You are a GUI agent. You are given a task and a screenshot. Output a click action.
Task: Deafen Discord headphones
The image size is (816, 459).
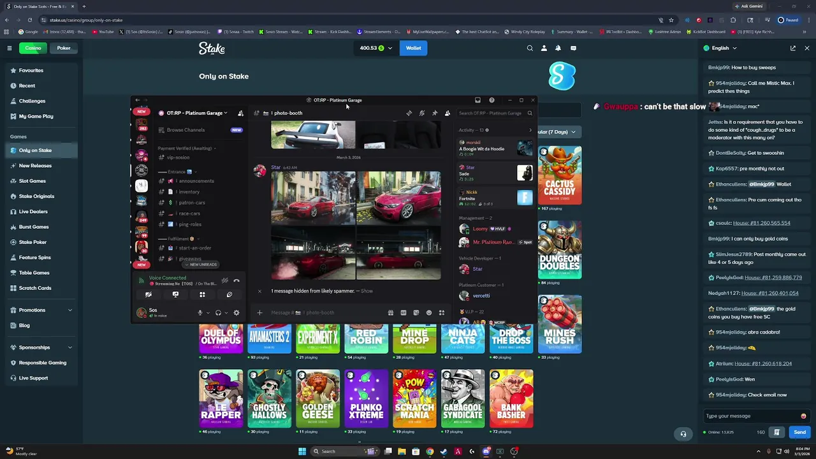tap(218, 312)
